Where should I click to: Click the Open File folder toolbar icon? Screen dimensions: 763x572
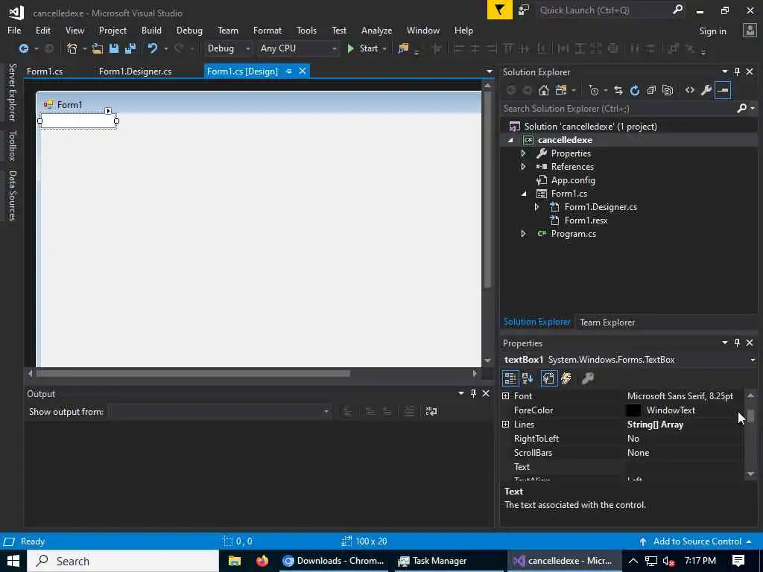(98, 48)
